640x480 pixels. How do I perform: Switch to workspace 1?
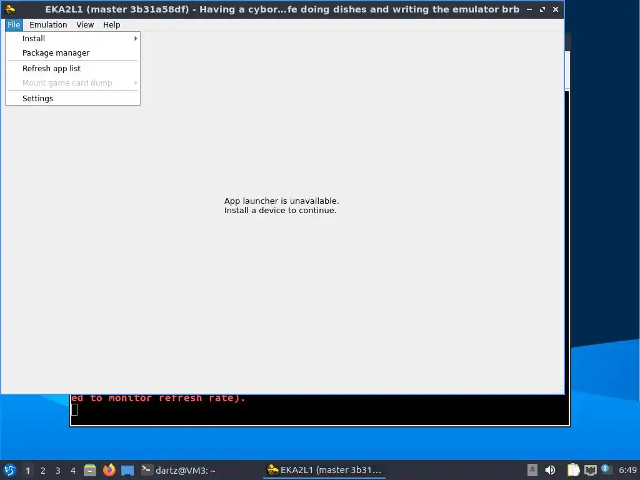click(27, 470)
